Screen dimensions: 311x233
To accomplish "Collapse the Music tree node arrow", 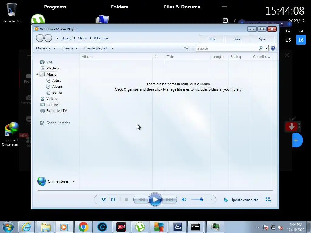I will click(37, 74).
